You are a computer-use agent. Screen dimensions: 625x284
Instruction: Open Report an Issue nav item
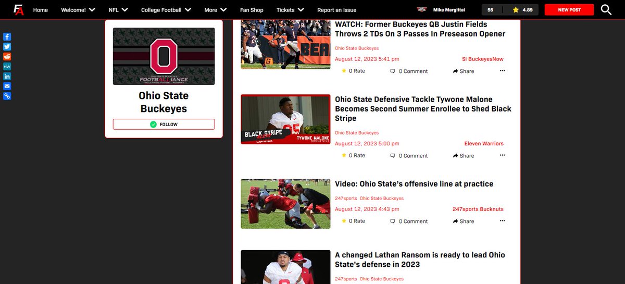[x=337, y=9]
